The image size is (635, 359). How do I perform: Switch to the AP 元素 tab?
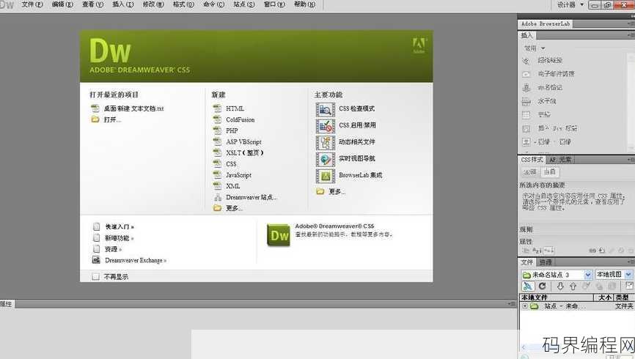click(560, 160)
